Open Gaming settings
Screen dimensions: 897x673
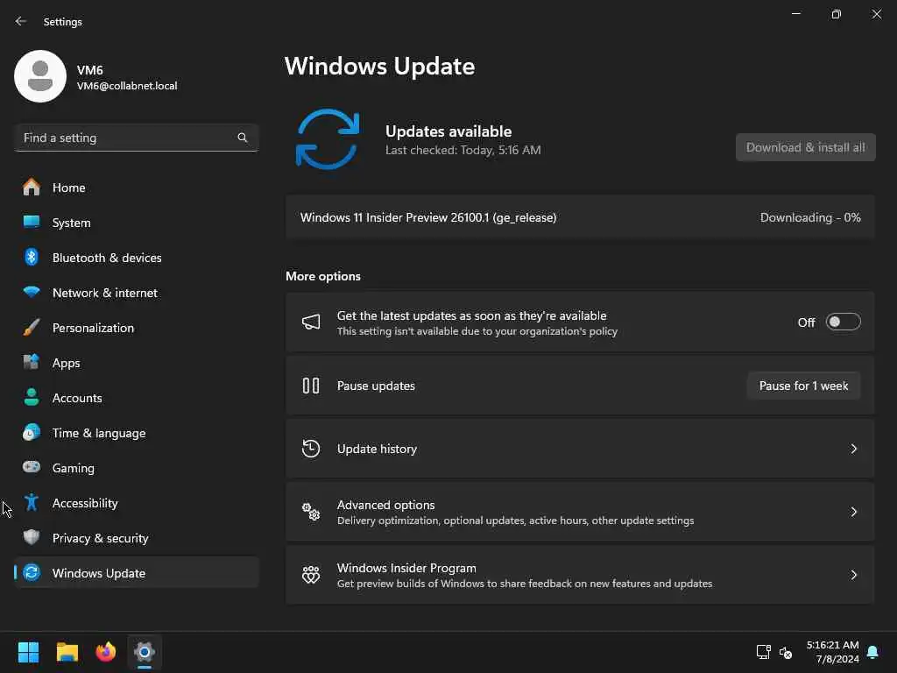coord(136,467)
